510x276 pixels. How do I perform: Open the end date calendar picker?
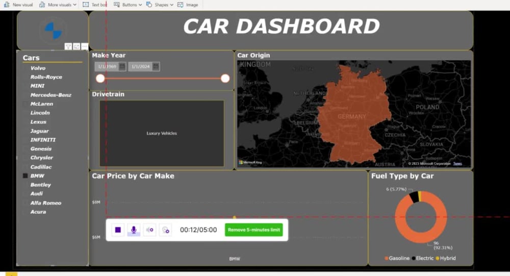pyautogui.click(x=156, y=66)
